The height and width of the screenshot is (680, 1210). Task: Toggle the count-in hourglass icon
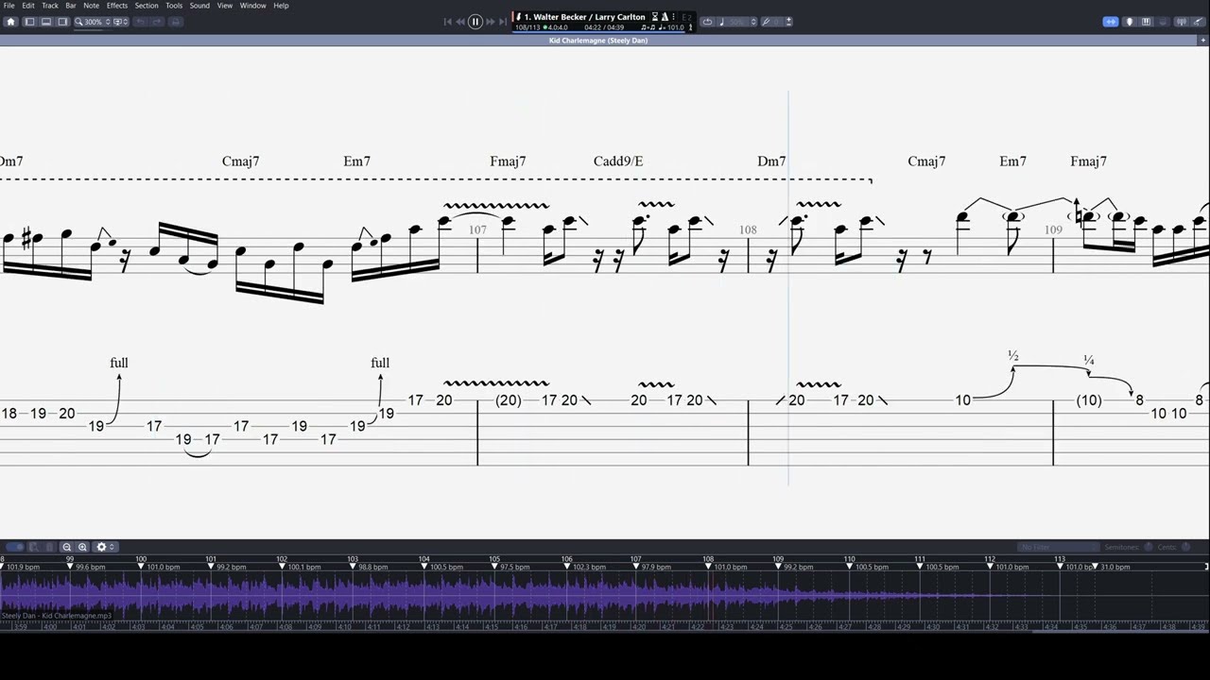pos(655,17)
